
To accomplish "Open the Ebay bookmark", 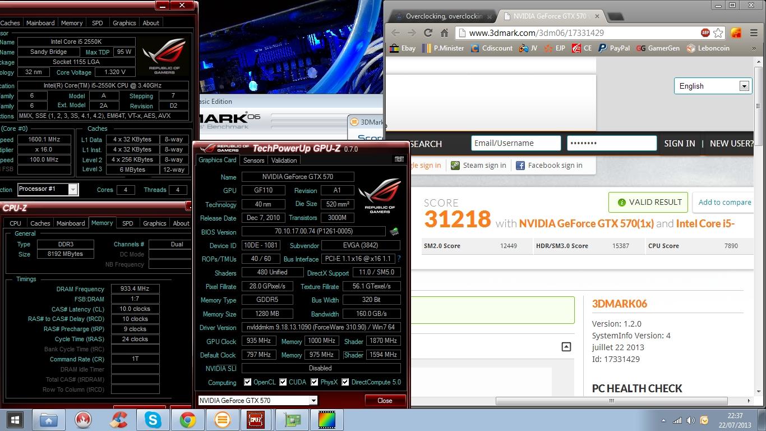I will (x=403, y=48).
